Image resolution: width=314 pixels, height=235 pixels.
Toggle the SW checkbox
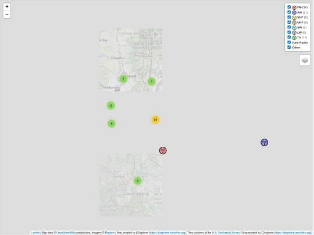coord(289,27)
